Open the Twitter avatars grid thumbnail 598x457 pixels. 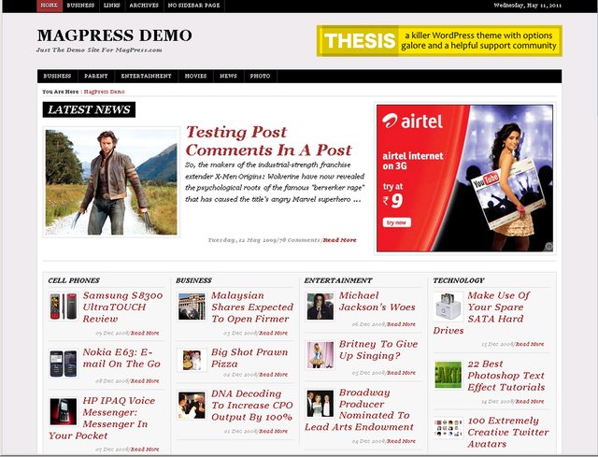tap(448, 428)
